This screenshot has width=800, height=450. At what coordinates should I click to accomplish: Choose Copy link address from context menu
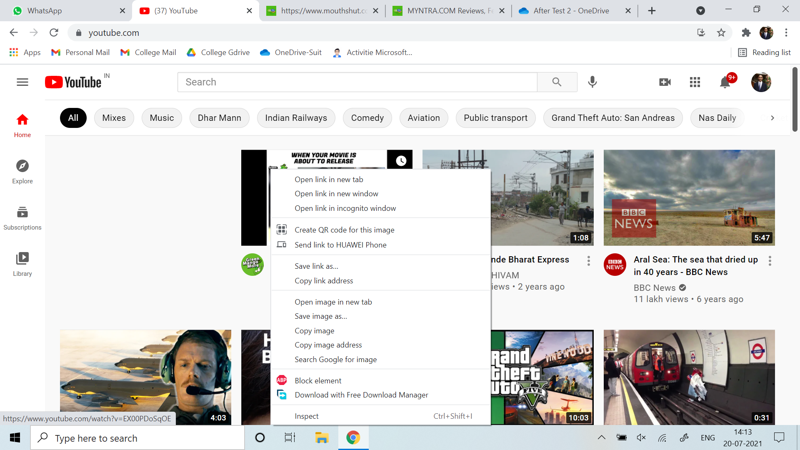[x=323, y=280]
